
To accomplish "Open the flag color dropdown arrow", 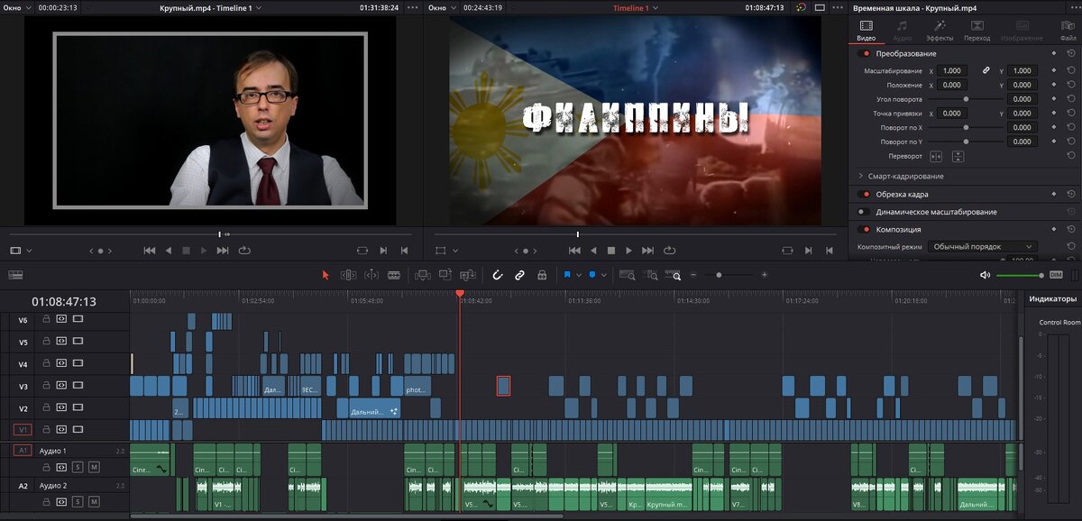I will [x=578, y=275].
